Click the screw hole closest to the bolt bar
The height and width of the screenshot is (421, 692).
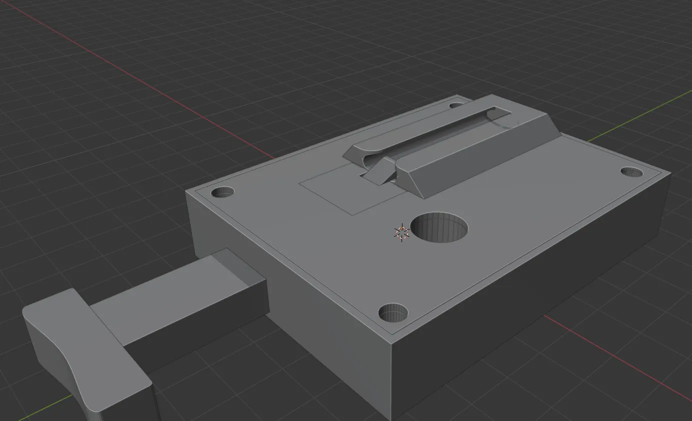[x=223, y=192]
